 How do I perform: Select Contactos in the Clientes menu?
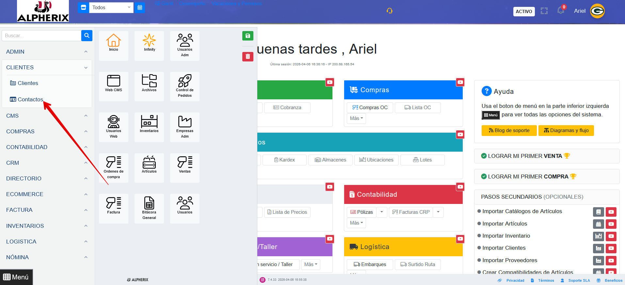coord(30,99)
